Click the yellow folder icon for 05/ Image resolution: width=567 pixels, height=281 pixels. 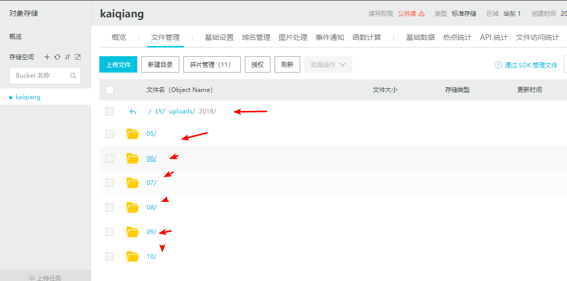(133, 134)
